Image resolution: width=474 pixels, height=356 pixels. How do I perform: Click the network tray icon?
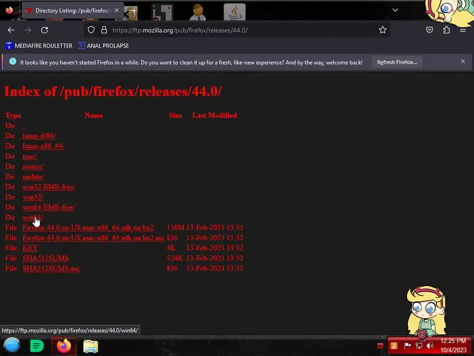coord(418,345)
